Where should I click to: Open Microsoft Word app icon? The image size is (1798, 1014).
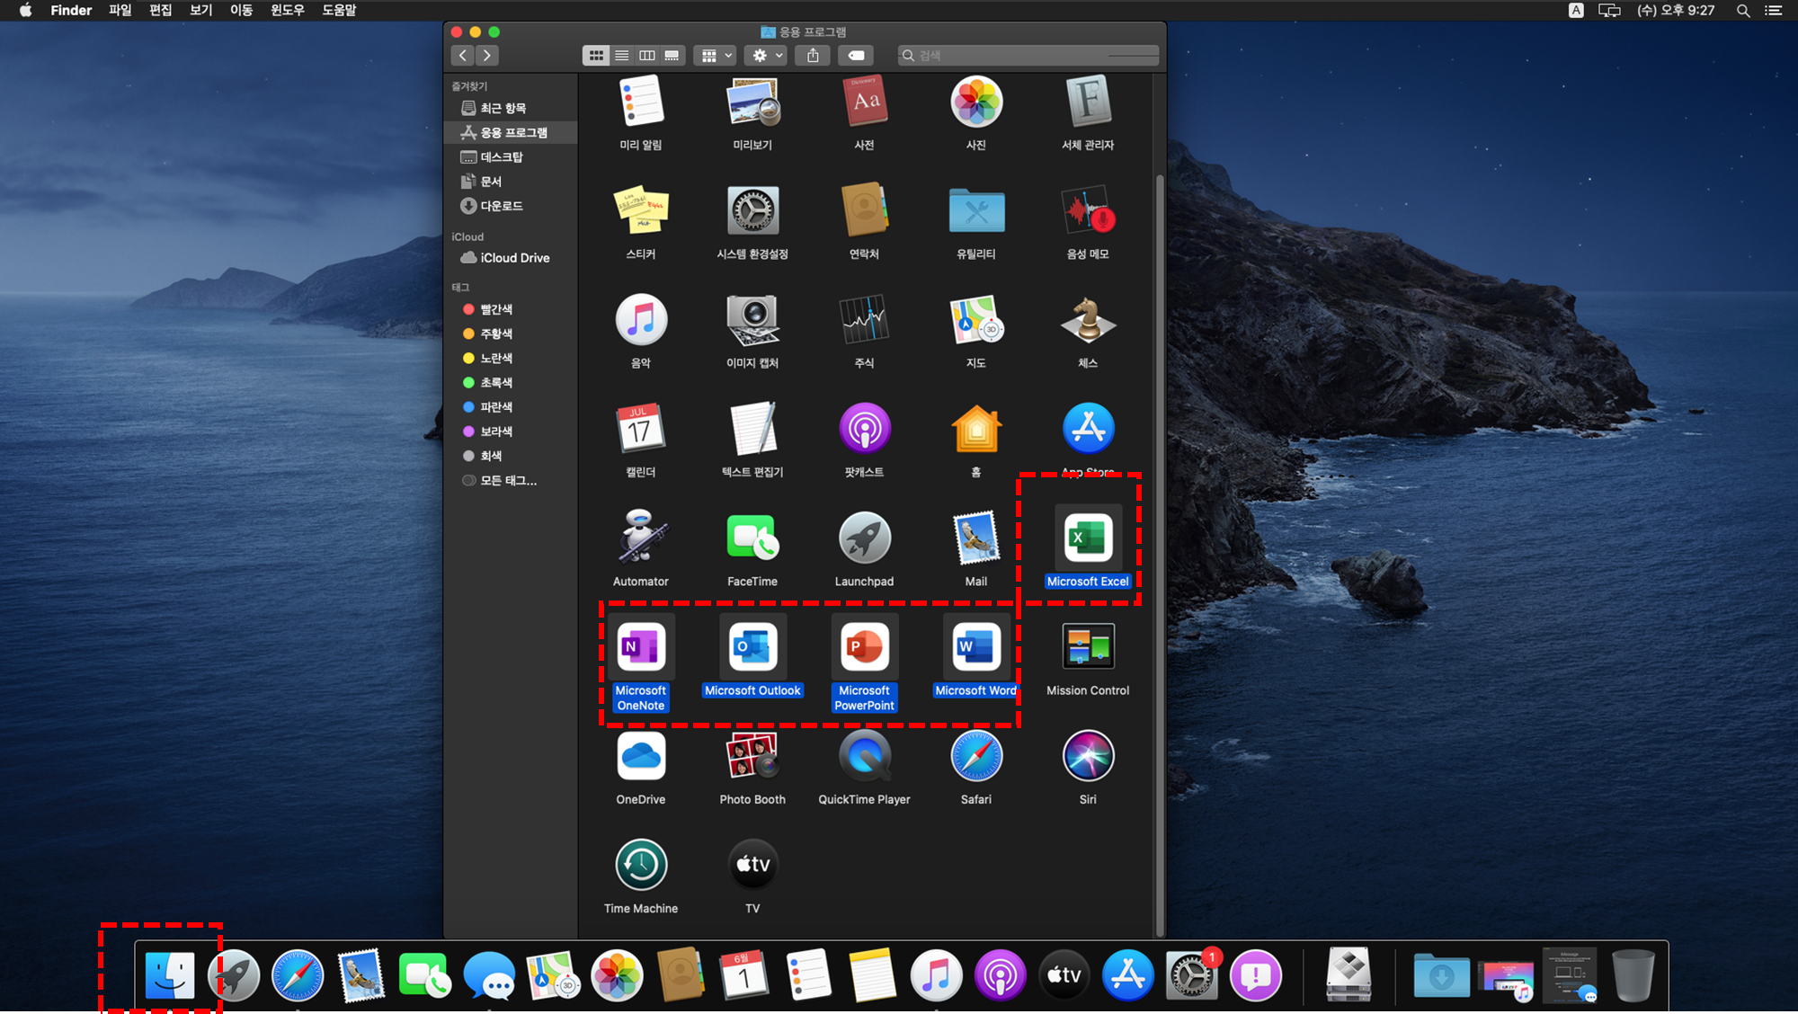click(976, 646)
